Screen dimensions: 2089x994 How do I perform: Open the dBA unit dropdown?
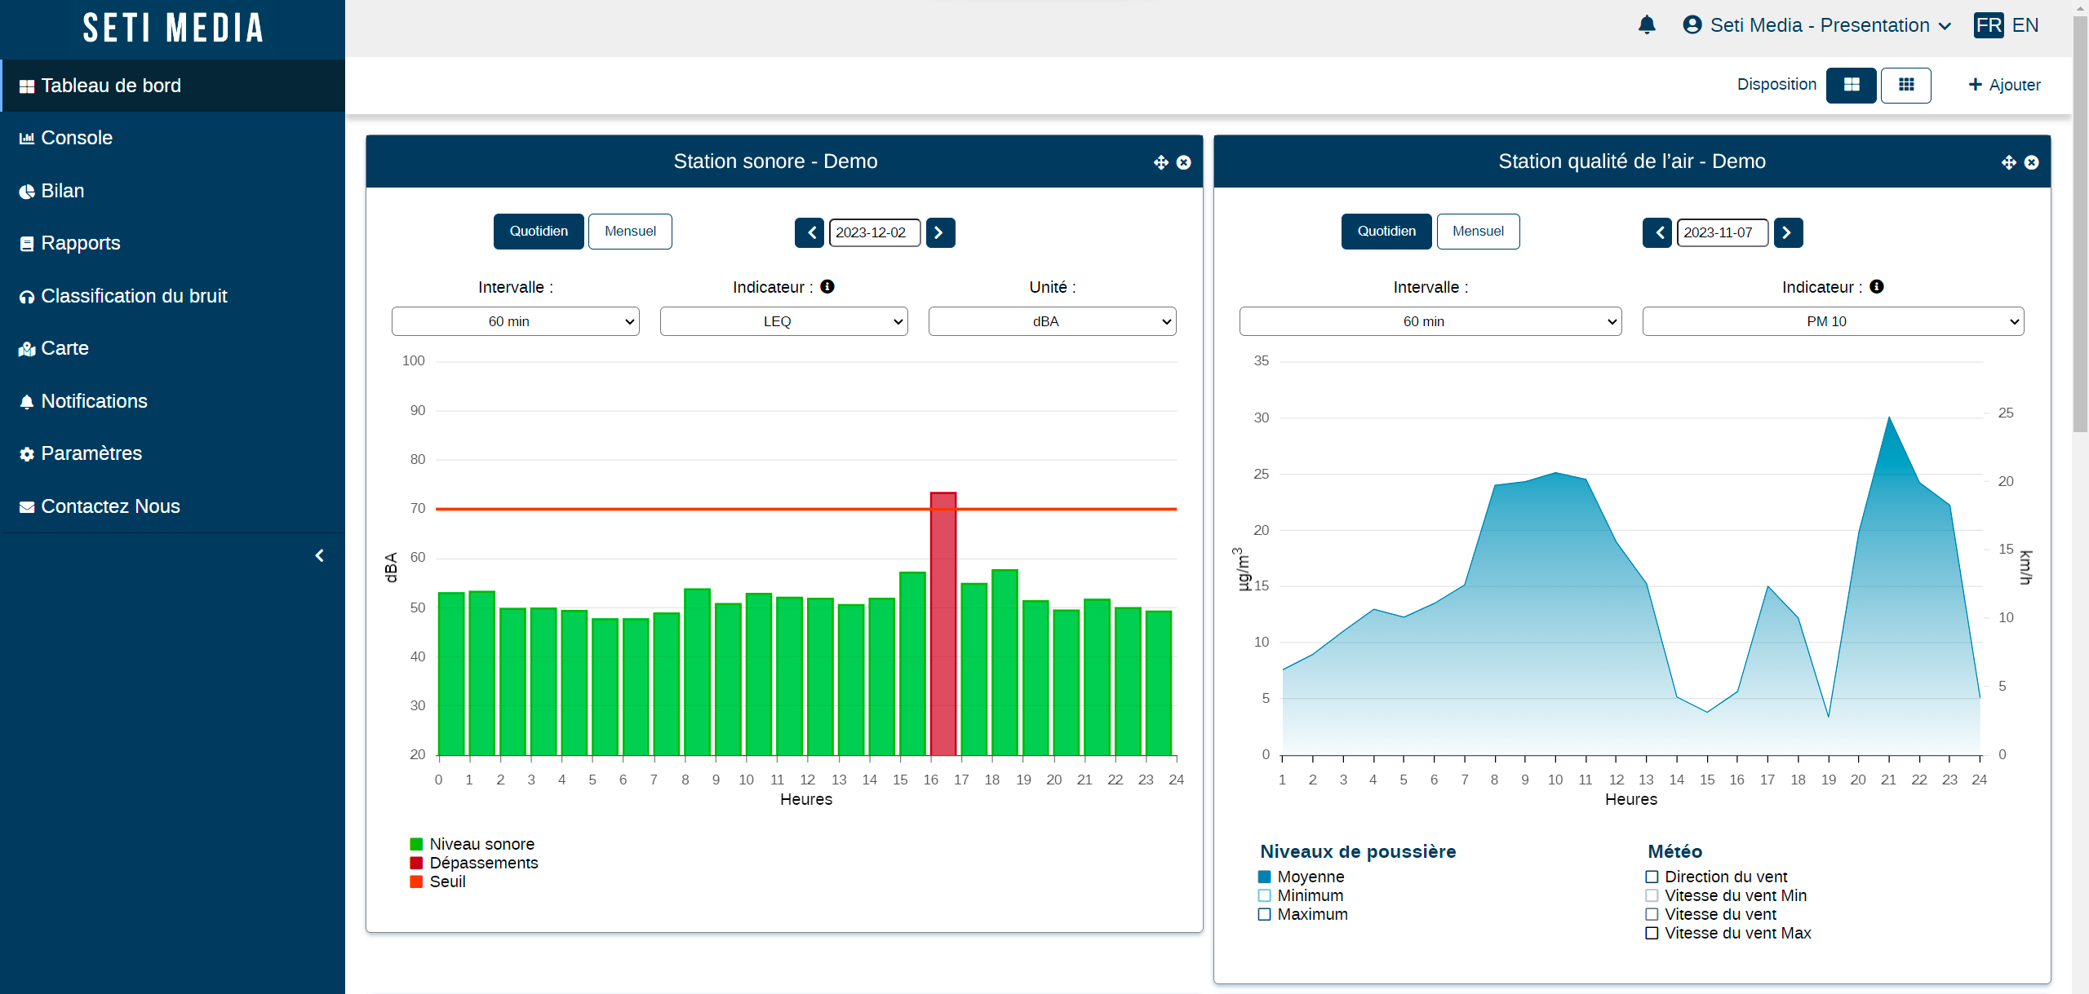[x=1052, y=321]
